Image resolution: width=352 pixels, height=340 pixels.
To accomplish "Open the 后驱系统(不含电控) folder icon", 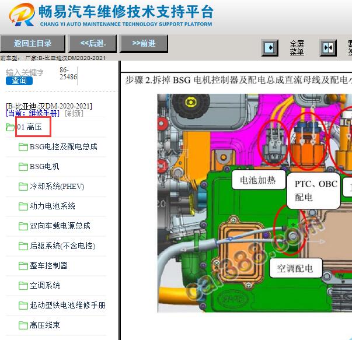I will pyautogui.click(x=23, y=246).
